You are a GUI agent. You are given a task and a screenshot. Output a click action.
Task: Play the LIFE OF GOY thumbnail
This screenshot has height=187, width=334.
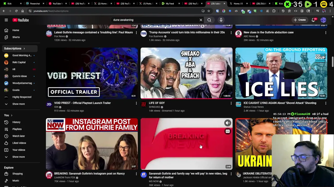click(x=187, y=73)
